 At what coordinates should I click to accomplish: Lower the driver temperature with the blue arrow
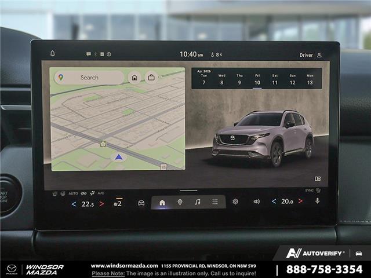pyautogui.click(x=74, y=204)
